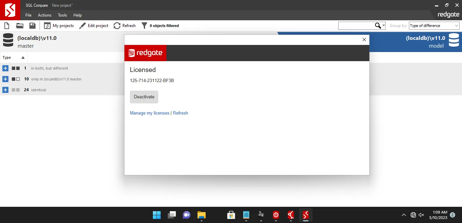The width and height of the screenshot is (462, 223).
Task: Close the Redgate license dialog
Action: [364, 40]
